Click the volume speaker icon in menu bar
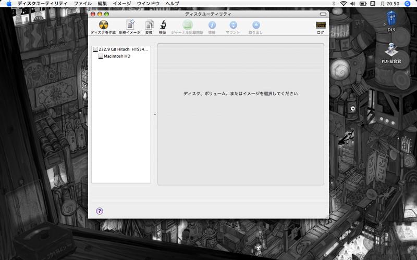417x260 pixels. point(353,4)
